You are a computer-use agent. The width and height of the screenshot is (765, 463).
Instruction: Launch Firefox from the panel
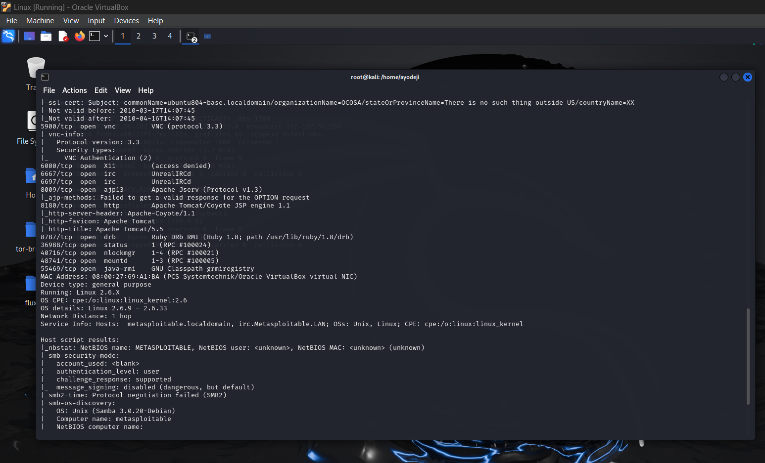coord(80,36)
